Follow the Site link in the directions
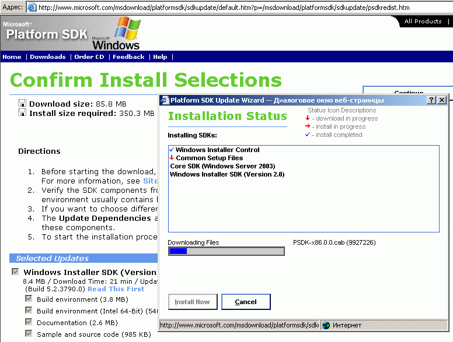Screen dimensions: 453x342 [x=150, y=181]
